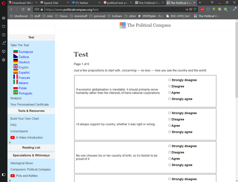
Task: Select Strongly disagree for supporting my country
Action: click(170, 113)
